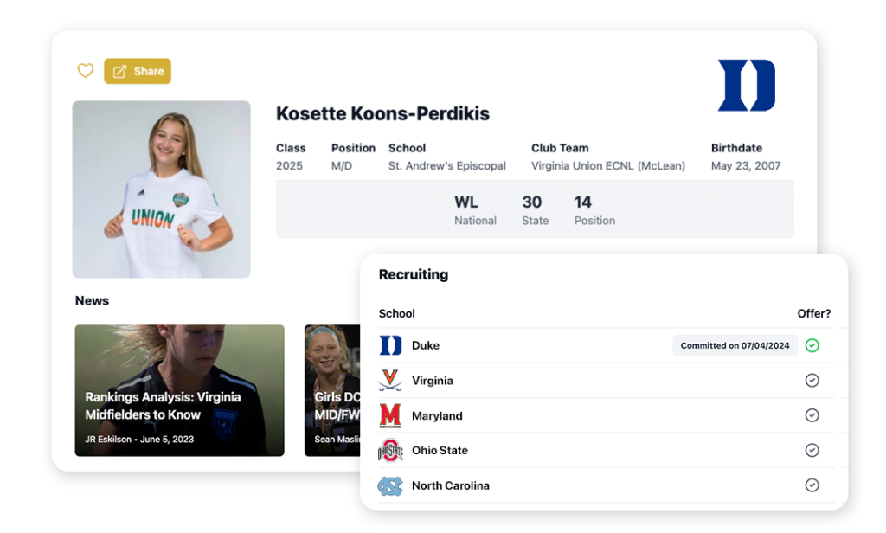Click the State ranking 30
Screen dimensions: 886x533
click(x=535, y=210)
